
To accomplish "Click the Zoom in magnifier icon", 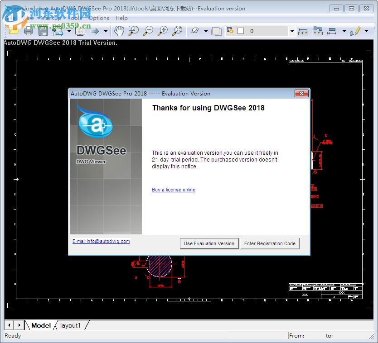I will (x=163, y=31).
